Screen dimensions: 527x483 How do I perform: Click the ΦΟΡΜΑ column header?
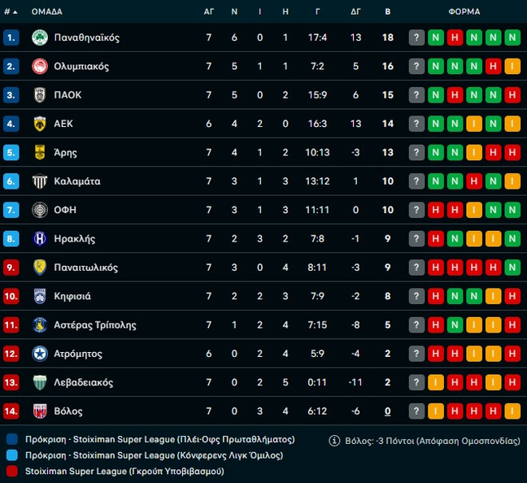[464, 11]
